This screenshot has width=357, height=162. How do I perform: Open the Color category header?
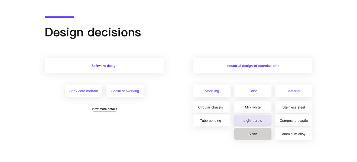point(253,91)
